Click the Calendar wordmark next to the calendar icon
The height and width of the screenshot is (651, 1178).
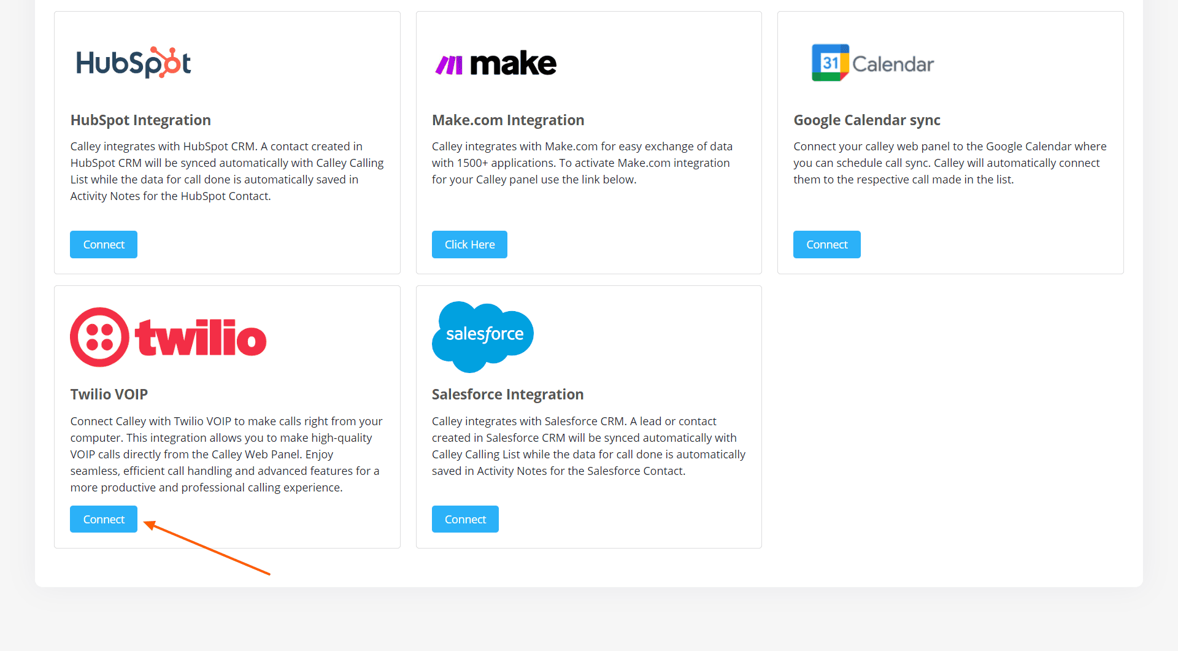tap(893, 62)
